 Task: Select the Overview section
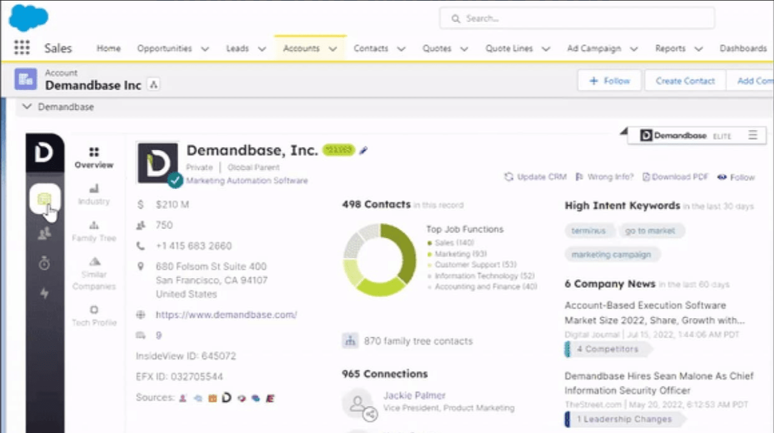pos(94,158)
